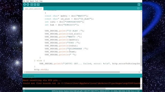Click the line number in status bar

tap(24, 91)
